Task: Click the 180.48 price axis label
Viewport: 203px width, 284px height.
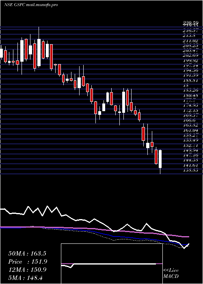Action: [190, 95]
